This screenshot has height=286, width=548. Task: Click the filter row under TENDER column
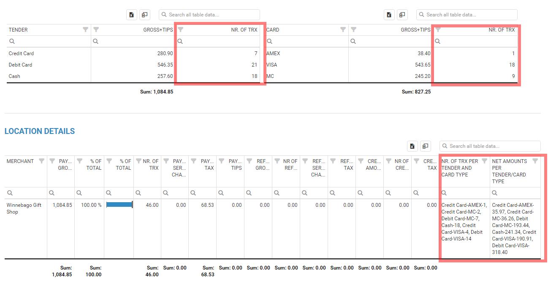click(49, 41)
